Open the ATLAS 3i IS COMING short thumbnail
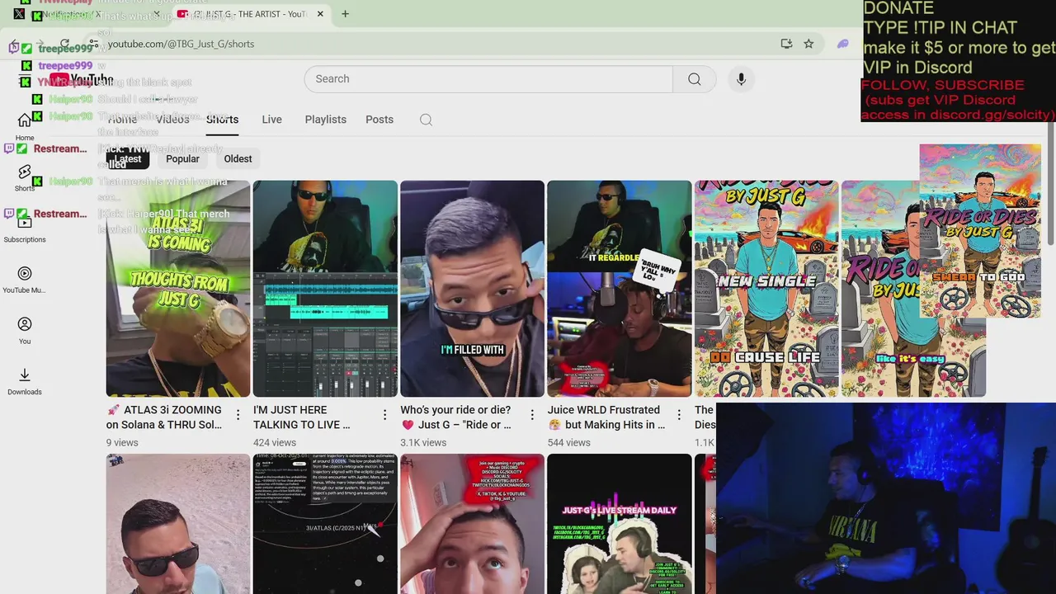1056x594 pixels. pos(177,289)
